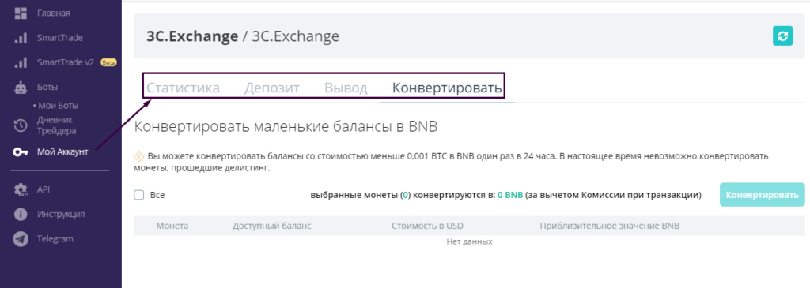Open the Вывод tab
Viewport: 810px width, 288px height.
click(x=346, y=88)
